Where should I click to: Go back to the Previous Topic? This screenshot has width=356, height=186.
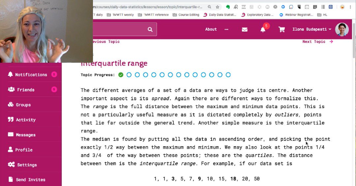click(x=106, y=42)
